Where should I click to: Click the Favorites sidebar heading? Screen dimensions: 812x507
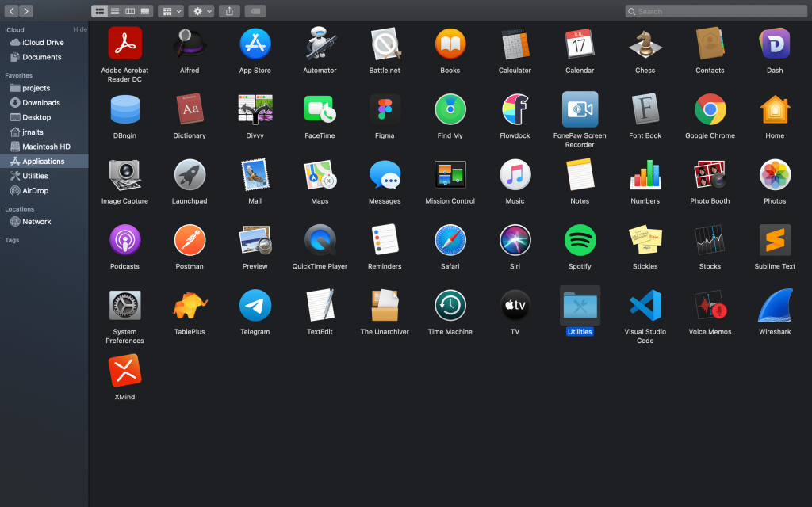pos(19,75)
